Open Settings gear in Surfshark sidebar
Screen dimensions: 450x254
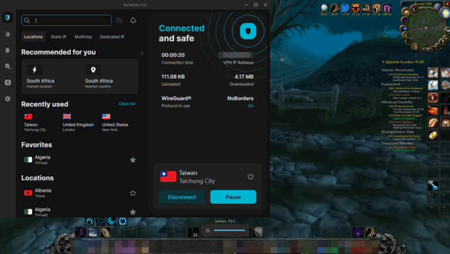[x=8, y=99]
